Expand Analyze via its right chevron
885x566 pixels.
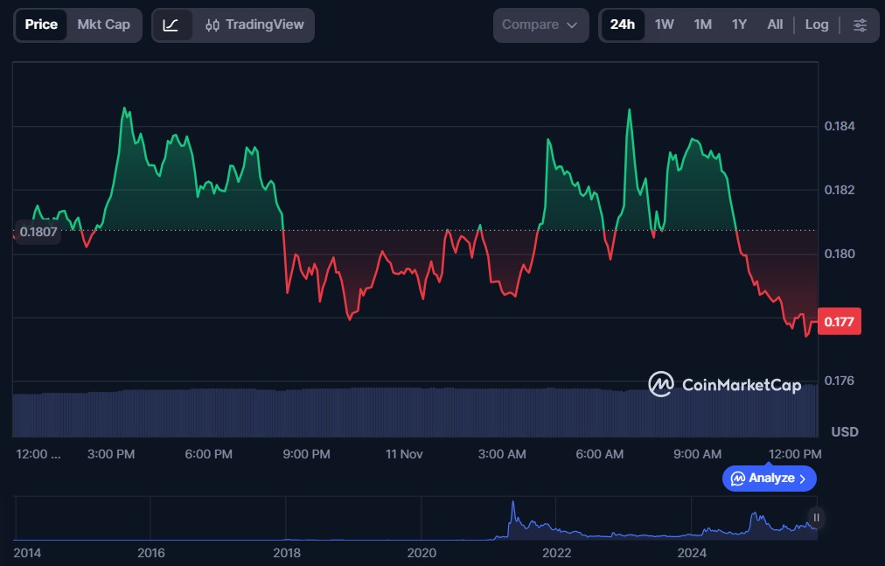coord(803,479)
